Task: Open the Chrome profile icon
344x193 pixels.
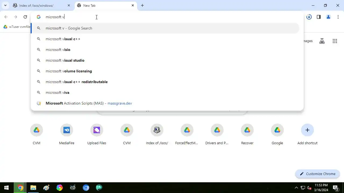Action: tap(328, 17)
